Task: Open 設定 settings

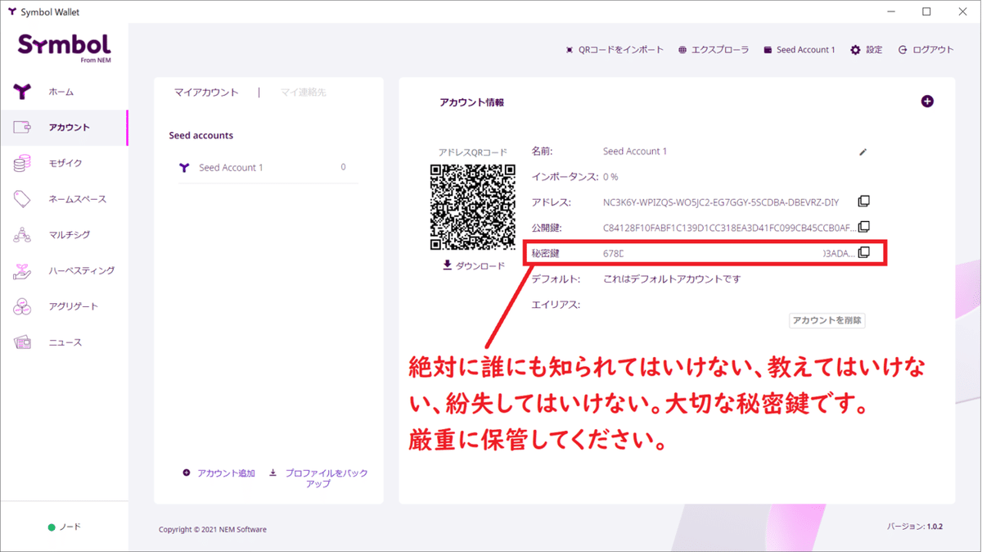Action: click(x=874, y=50)
